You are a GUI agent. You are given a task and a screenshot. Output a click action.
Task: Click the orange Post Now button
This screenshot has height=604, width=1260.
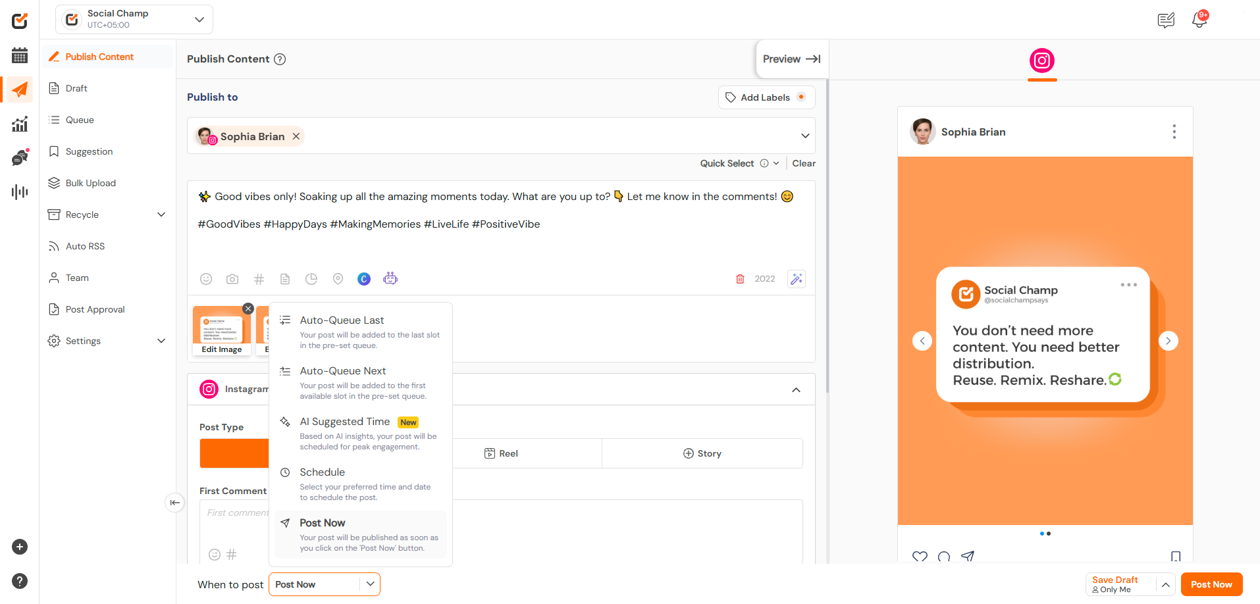tap(1211, 584)
